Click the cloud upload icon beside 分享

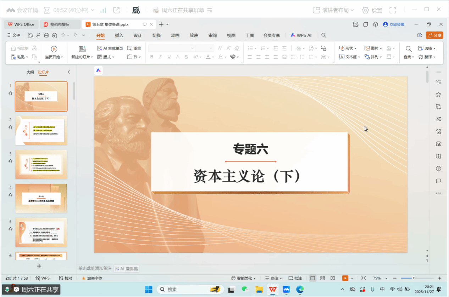(420, 35)
